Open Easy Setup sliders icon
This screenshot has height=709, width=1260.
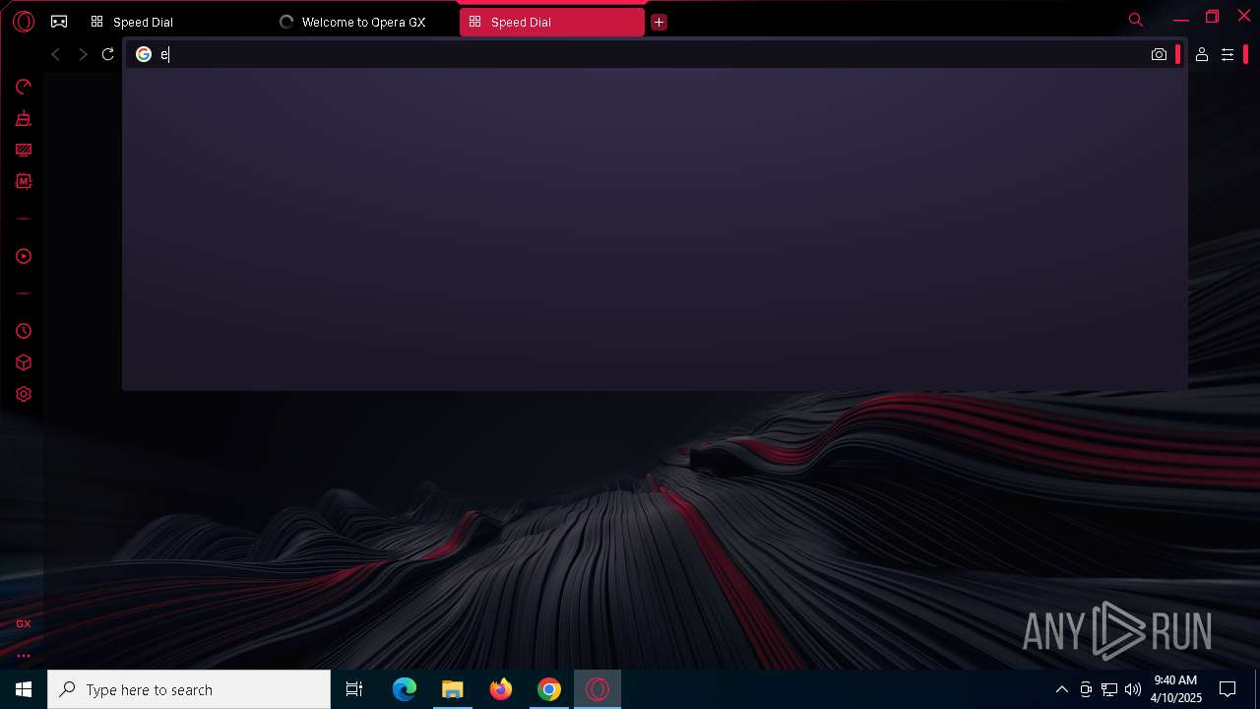[1228, 54]
